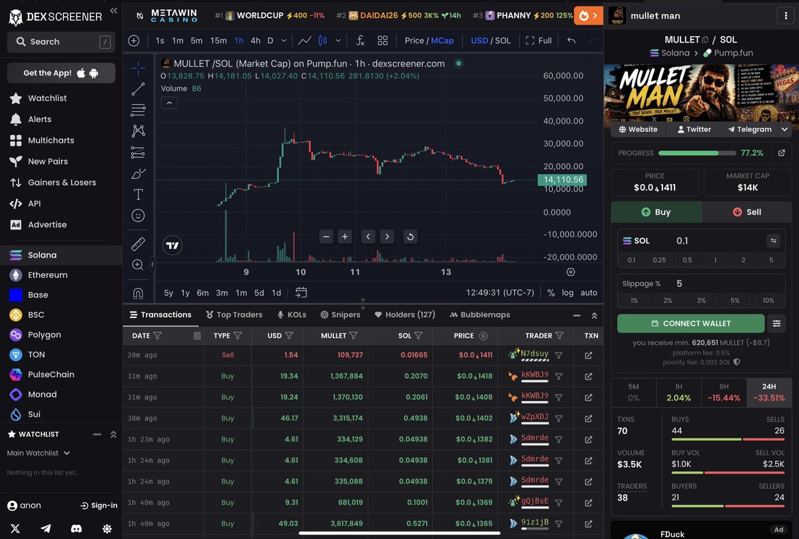Open the Snipers tab
Screen dimensions: 799x539
point(340,314)
